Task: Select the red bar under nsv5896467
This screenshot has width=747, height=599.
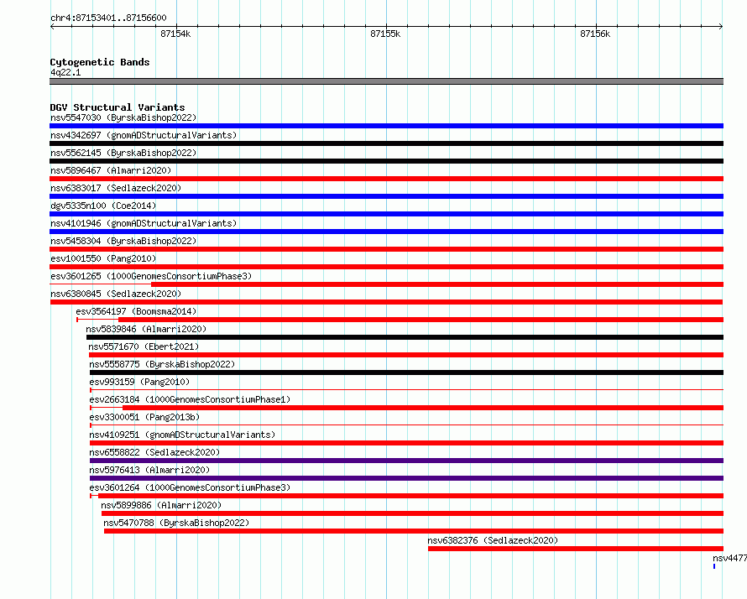Action: point(386,179)
